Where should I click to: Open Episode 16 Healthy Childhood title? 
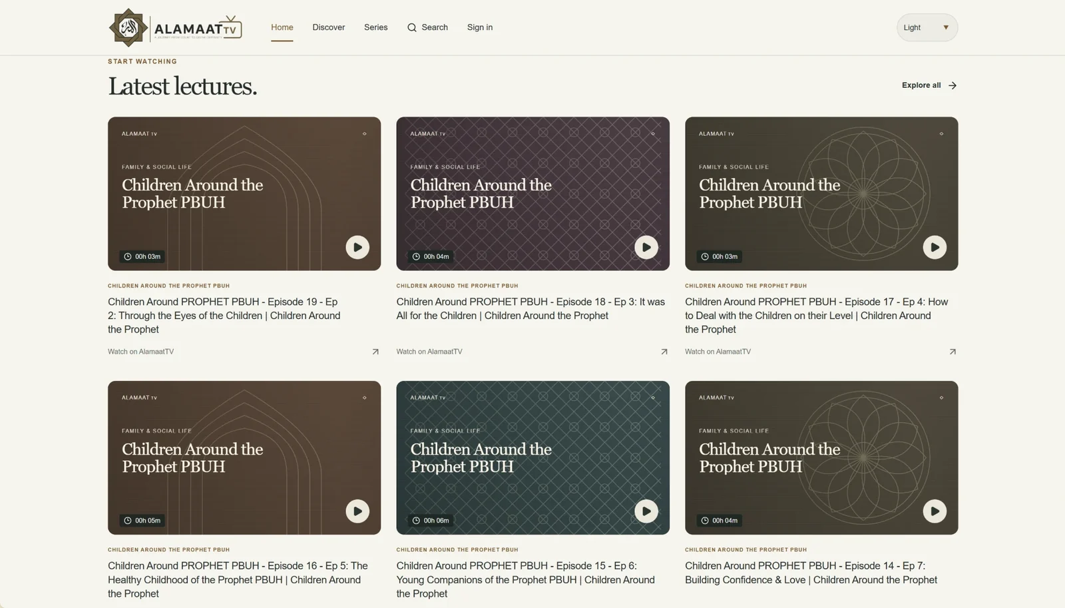238,579
